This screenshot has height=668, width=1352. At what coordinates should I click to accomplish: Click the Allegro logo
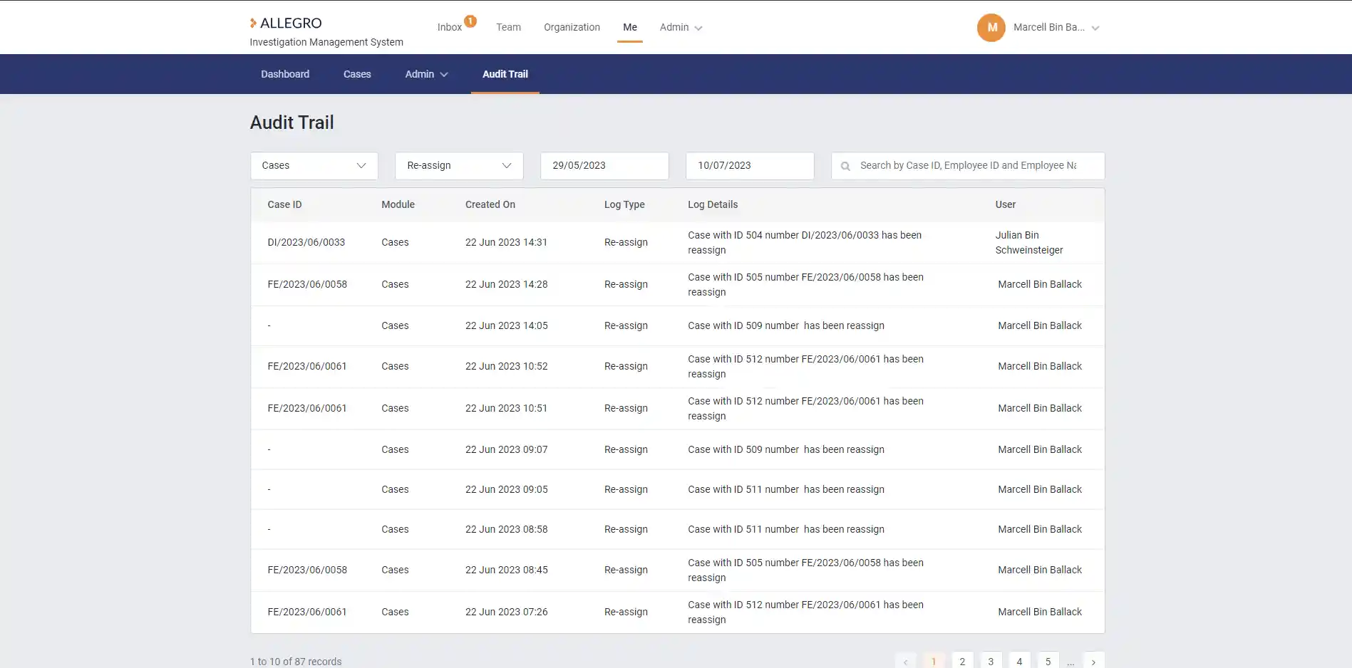pyautogui.click(x=286, y=23)
